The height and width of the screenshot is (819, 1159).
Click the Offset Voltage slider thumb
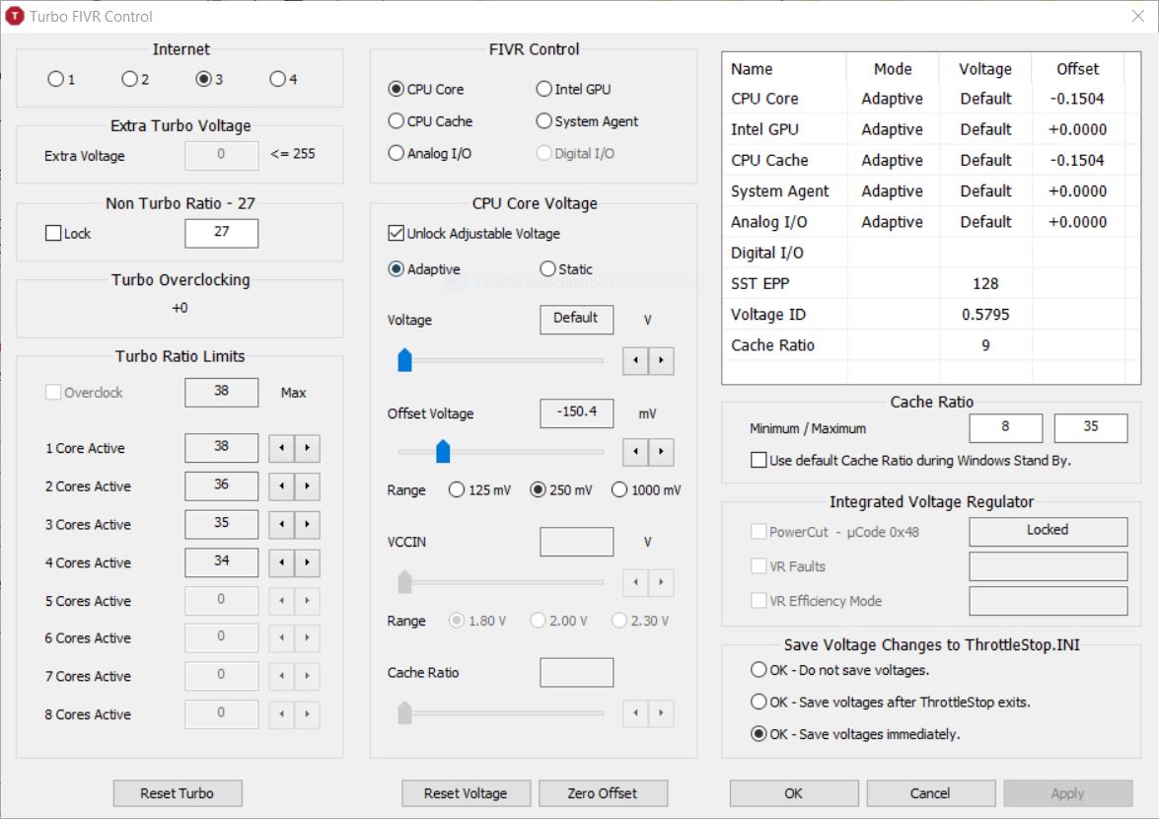pyautogui.click(x=443, y=451)
